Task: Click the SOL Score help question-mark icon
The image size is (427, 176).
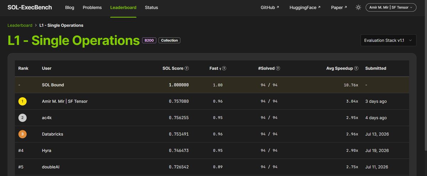Action: pyautogui.click(x=187, y=68)
